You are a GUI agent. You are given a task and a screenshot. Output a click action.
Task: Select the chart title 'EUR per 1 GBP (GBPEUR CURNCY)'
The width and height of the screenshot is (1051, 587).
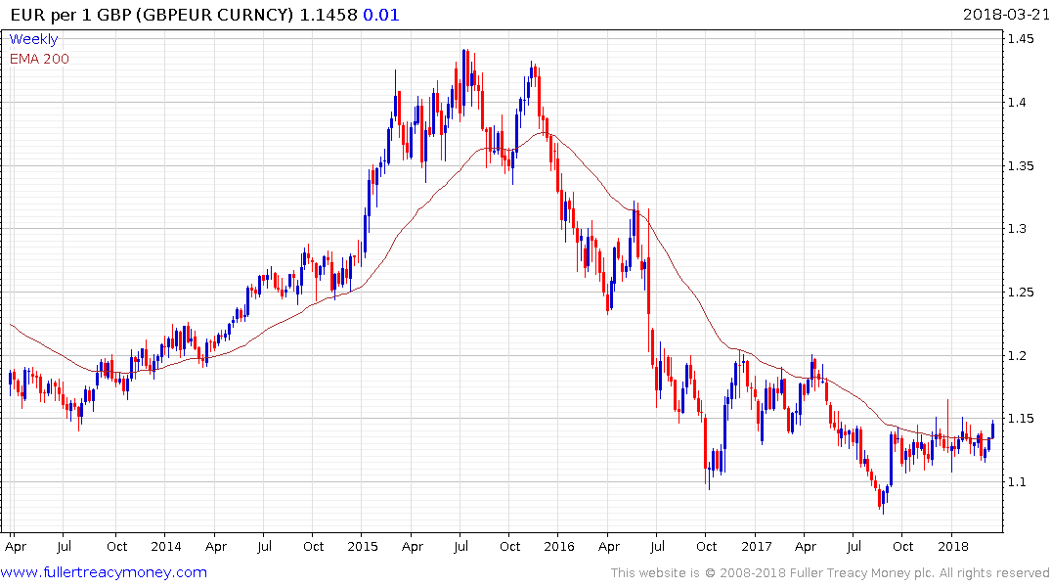(x=153, y=15)
